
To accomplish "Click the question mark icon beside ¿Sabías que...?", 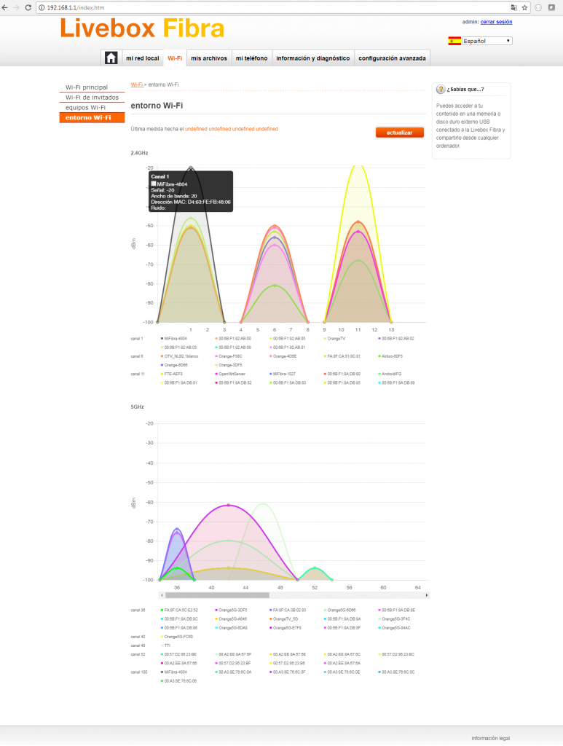I will 441,90.
